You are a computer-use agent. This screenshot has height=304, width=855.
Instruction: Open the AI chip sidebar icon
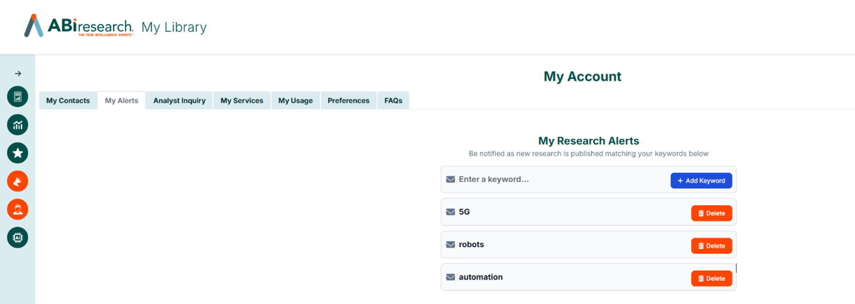point(18,237)
